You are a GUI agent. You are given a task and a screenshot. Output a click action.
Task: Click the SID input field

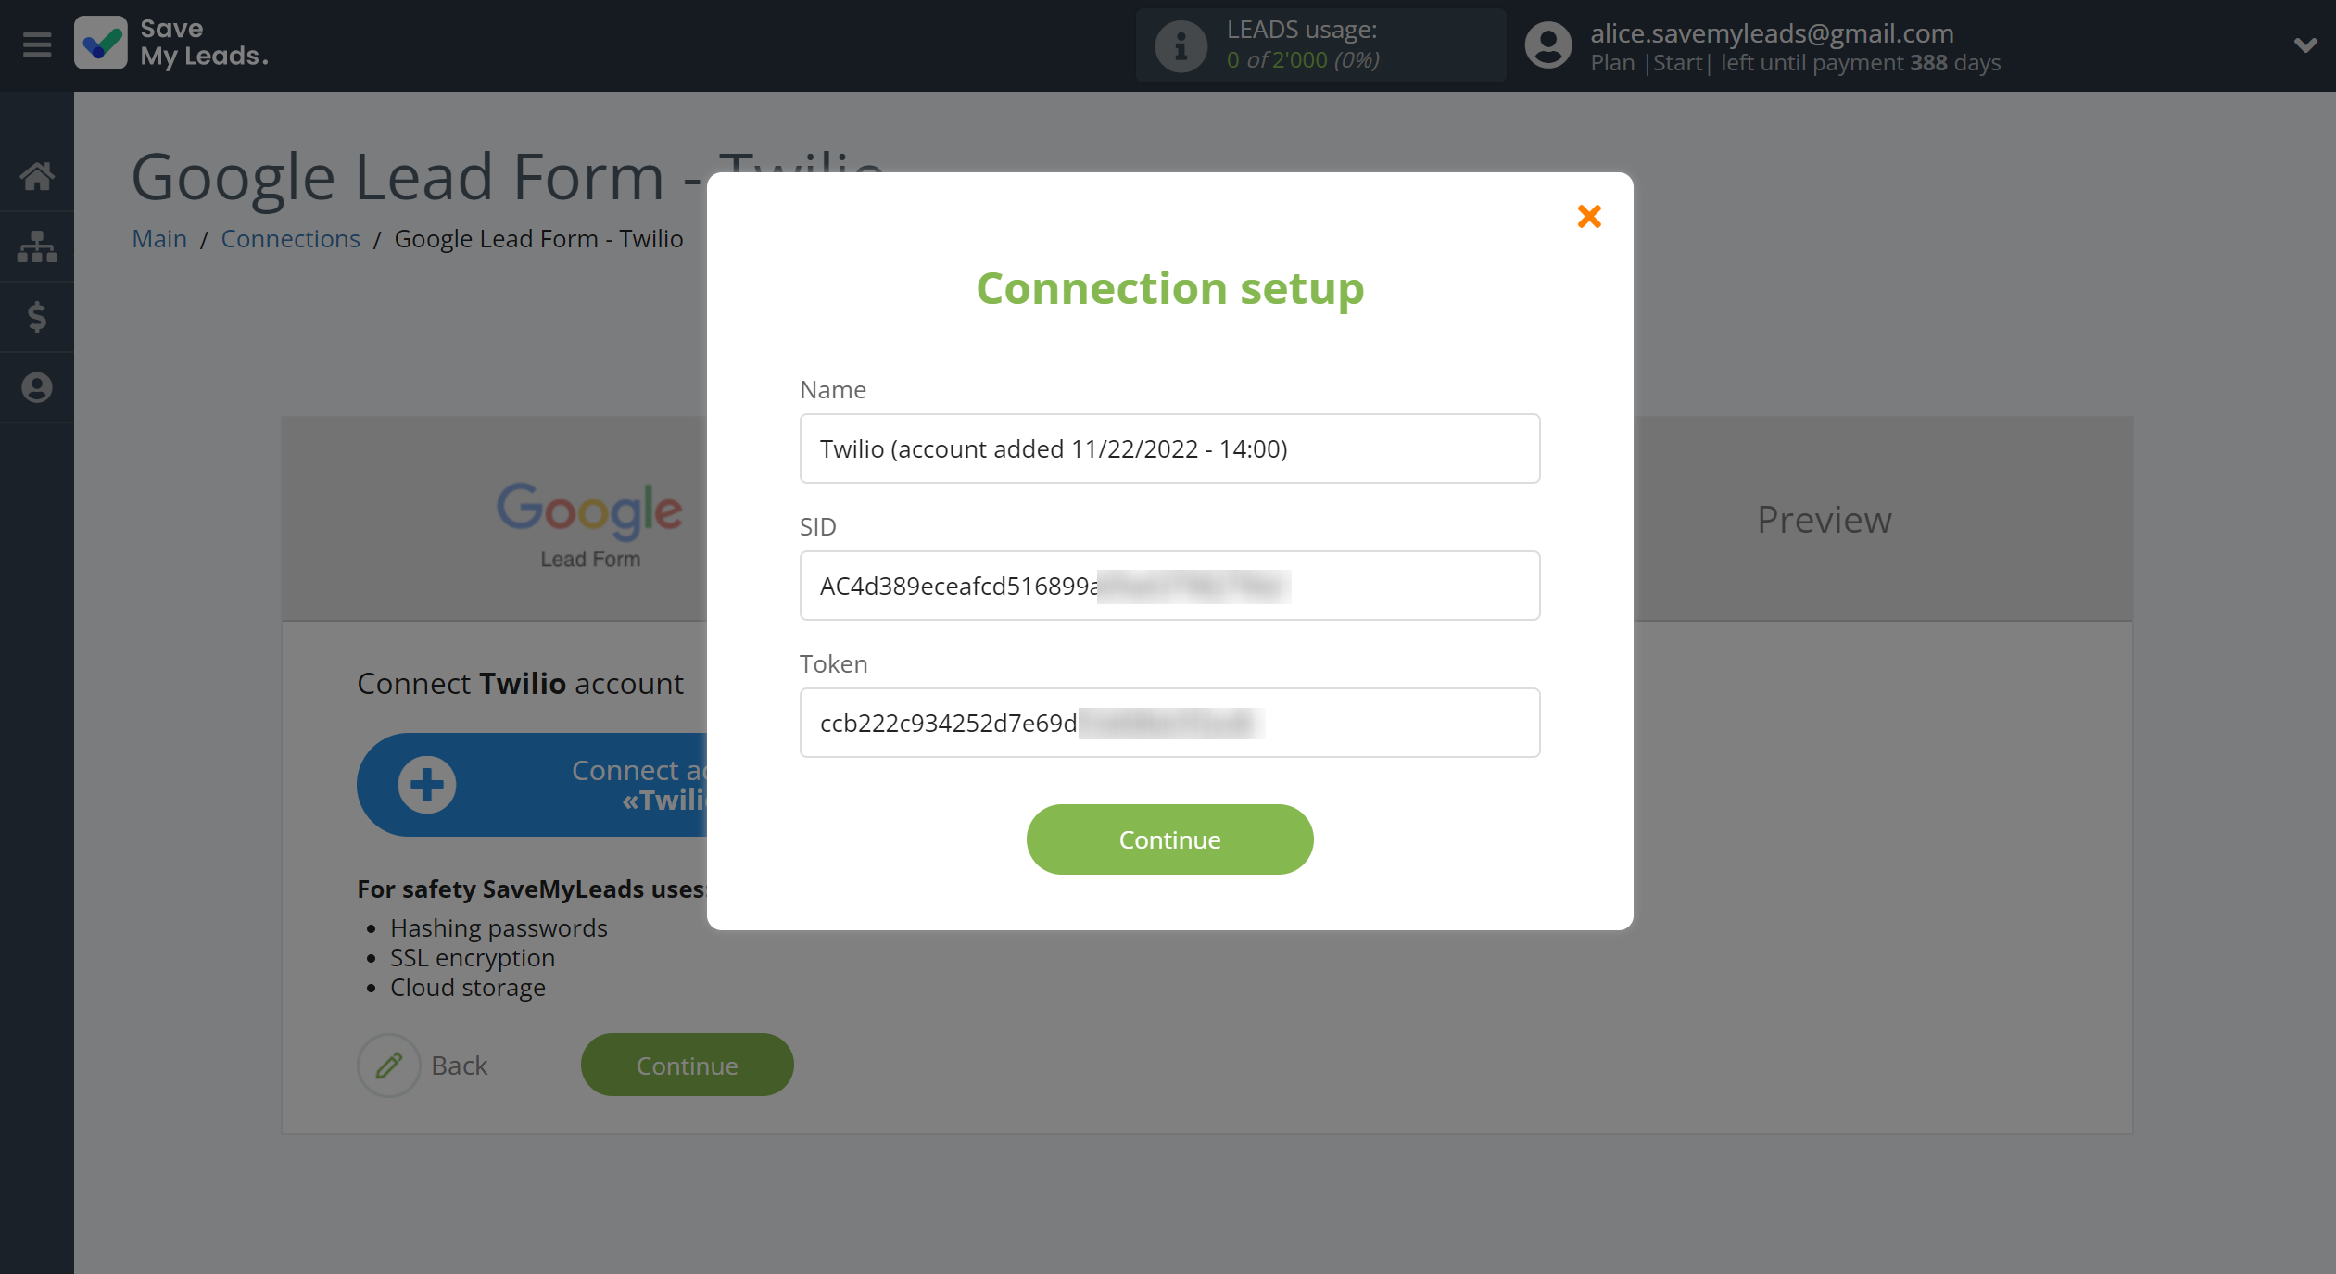pyautogui.click(x=1168, y=586)
